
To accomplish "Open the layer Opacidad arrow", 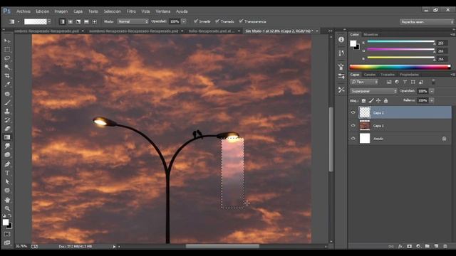I will 432,91.
